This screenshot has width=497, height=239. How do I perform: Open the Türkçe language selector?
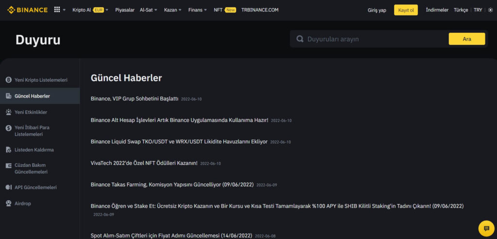(x=461, y=10)
